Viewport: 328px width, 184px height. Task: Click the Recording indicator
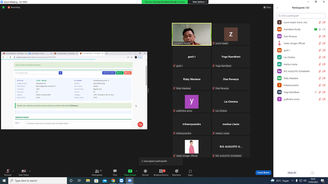14,7
